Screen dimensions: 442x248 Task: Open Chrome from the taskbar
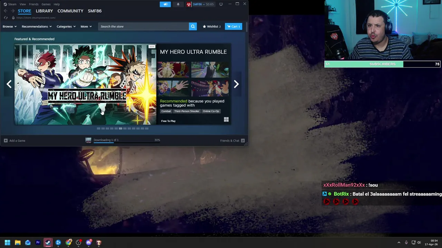[x=68, y=242]
